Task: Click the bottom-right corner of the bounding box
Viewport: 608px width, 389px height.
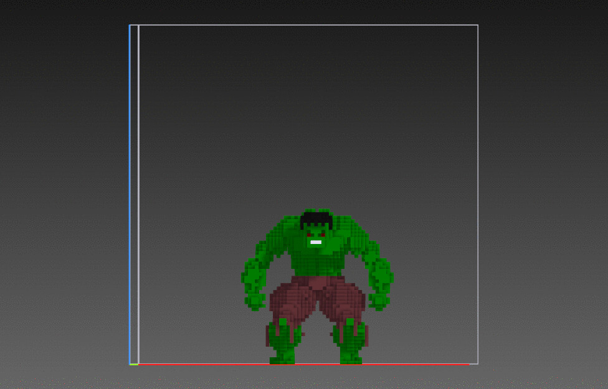Action: click(477, 363)
